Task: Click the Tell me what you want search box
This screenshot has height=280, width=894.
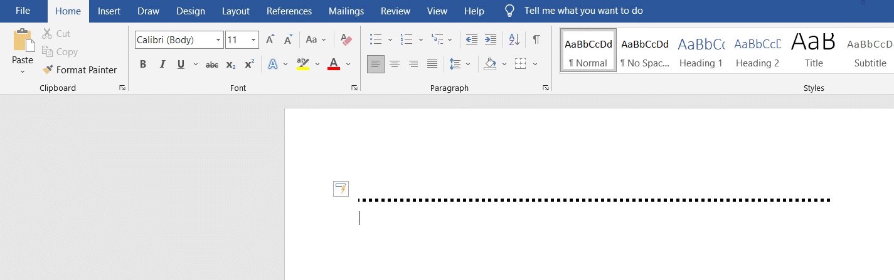Action: [583, 11]
